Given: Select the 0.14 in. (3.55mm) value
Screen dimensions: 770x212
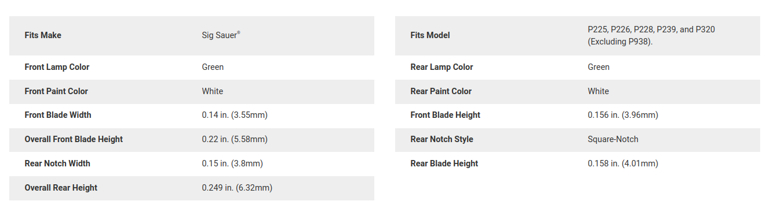Looking at the screenshot, I should 235,115.
